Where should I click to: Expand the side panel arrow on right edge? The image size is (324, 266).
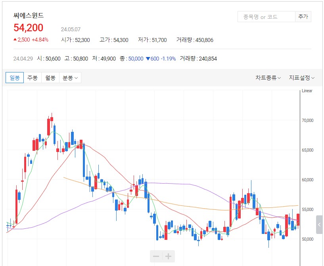(x=319, y=225)
